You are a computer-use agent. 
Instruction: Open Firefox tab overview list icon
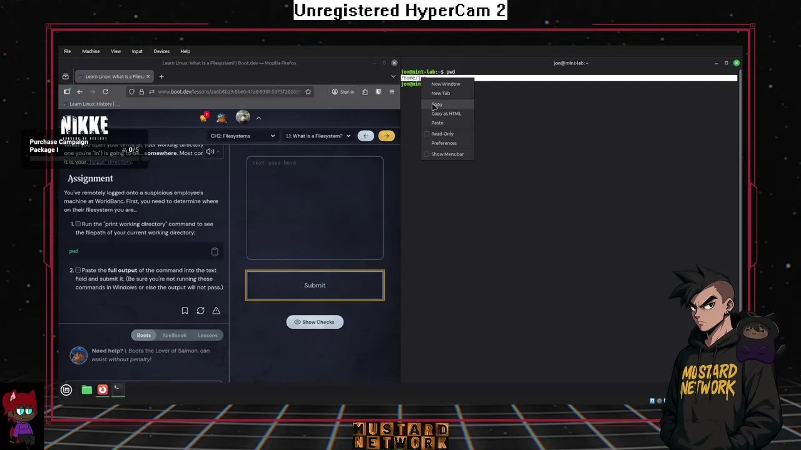tap(66, 76)
